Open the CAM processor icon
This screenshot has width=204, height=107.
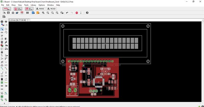tap(17, 12)
